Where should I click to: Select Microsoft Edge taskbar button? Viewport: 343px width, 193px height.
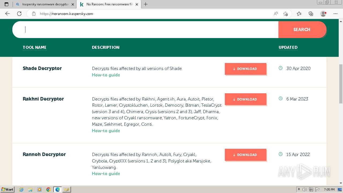click(57, 190)
